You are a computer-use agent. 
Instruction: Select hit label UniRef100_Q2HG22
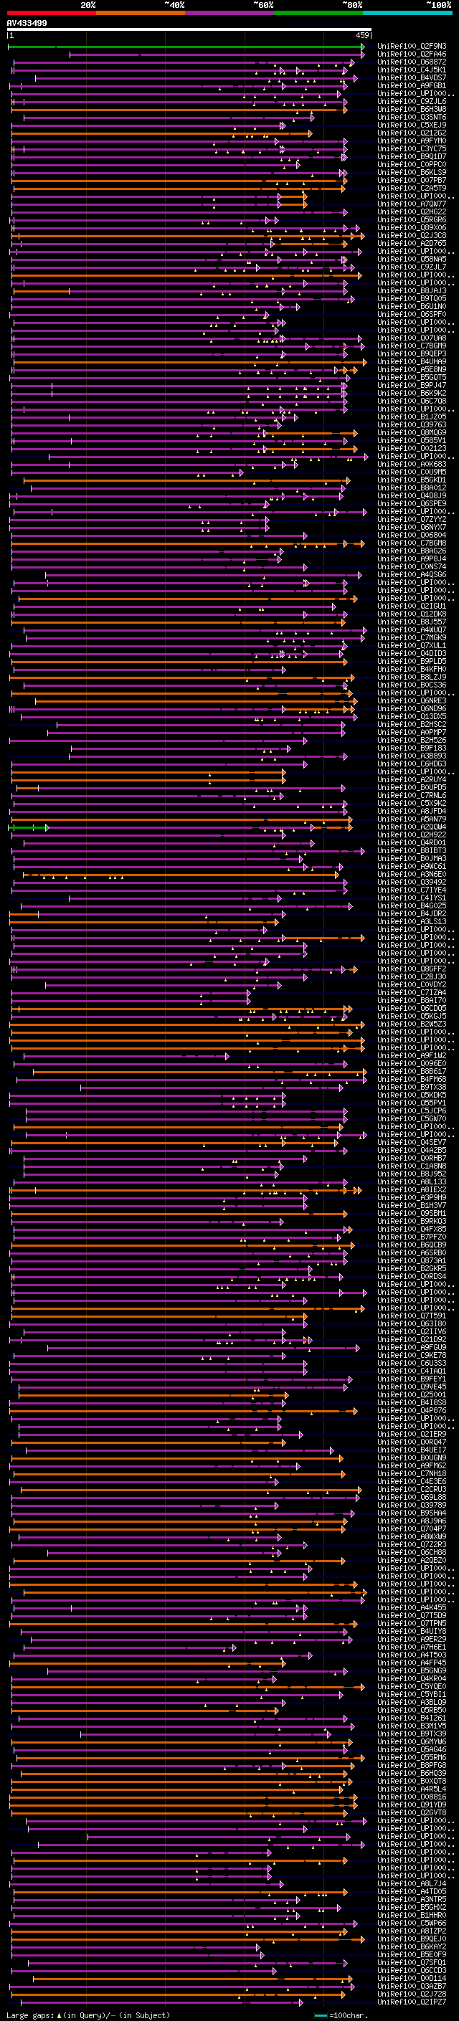pos(412,211)
